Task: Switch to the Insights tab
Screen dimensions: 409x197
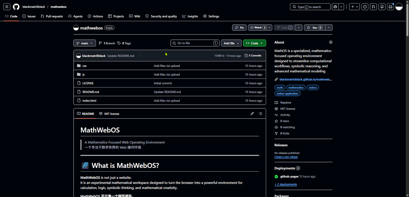Action: pos(190,16)
